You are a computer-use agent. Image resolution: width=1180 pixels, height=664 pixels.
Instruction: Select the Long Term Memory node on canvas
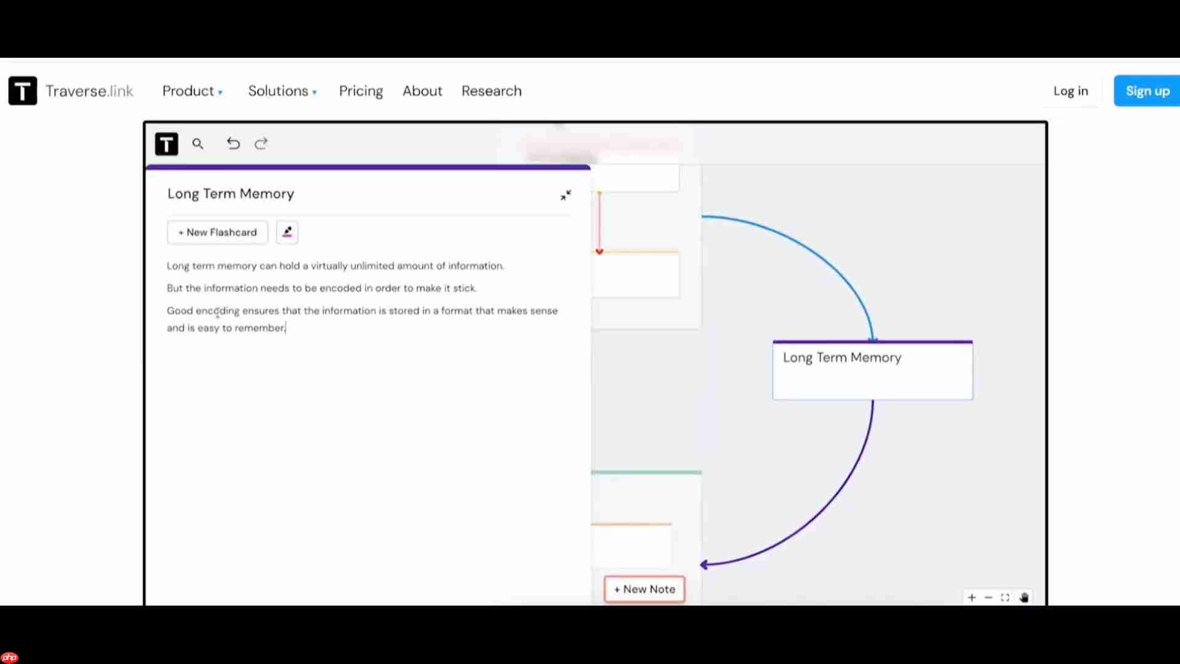[873, 370]
